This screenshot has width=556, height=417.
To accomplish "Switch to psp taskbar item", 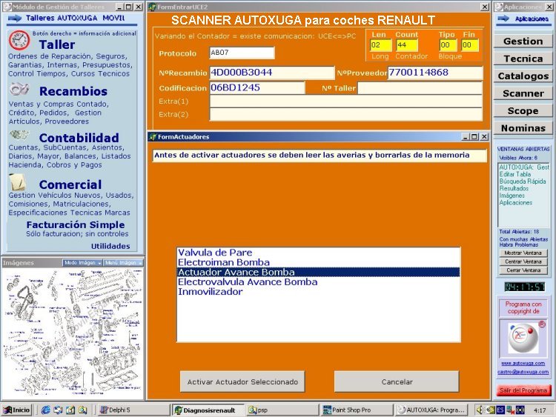I will tap(282, 410).
